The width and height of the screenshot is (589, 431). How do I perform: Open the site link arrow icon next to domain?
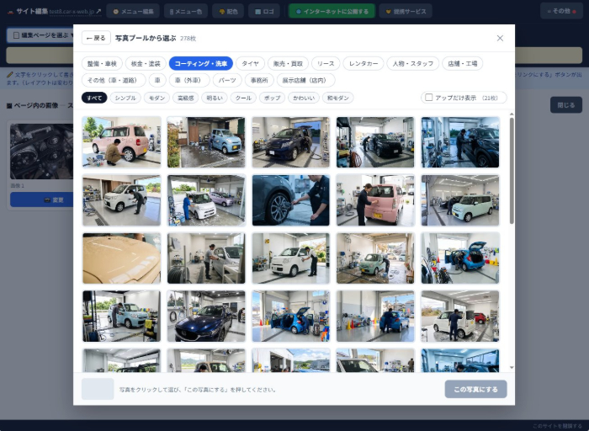[98, 11]
